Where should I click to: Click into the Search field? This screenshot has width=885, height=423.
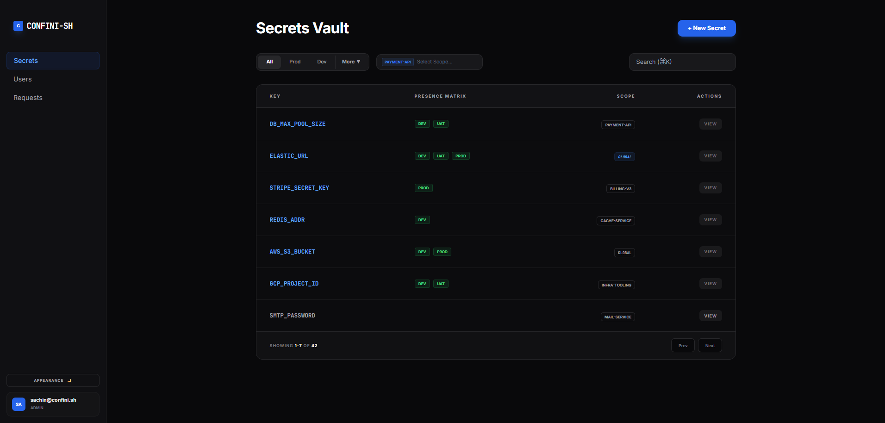pos(682,62)
